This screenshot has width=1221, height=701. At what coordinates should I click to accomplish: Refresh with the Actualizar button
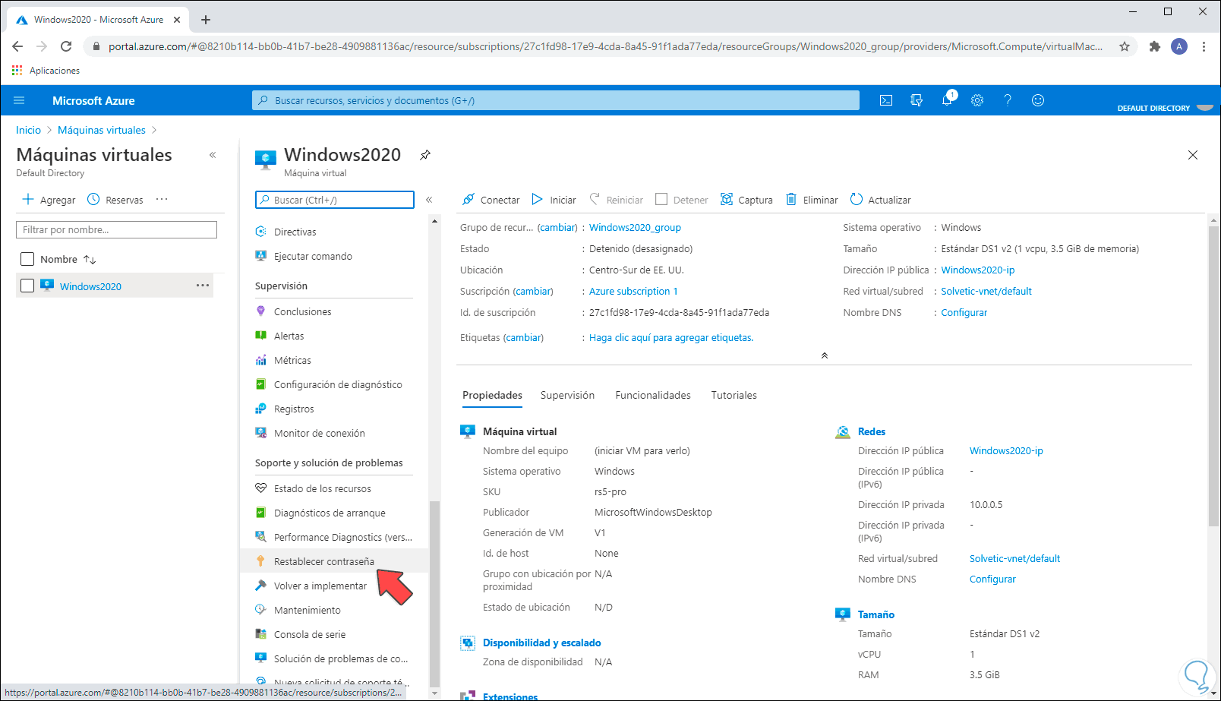880,200
